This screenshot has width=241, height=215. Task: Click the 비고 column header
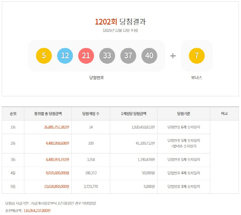(x=224, y=114)
